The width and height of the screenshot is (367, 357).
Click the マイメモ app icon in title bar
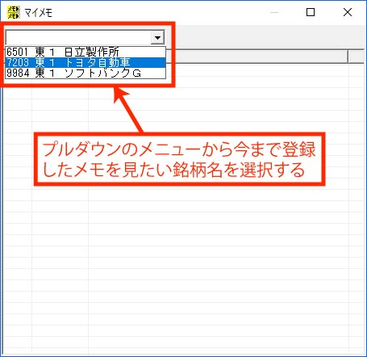tap(13, 12)
